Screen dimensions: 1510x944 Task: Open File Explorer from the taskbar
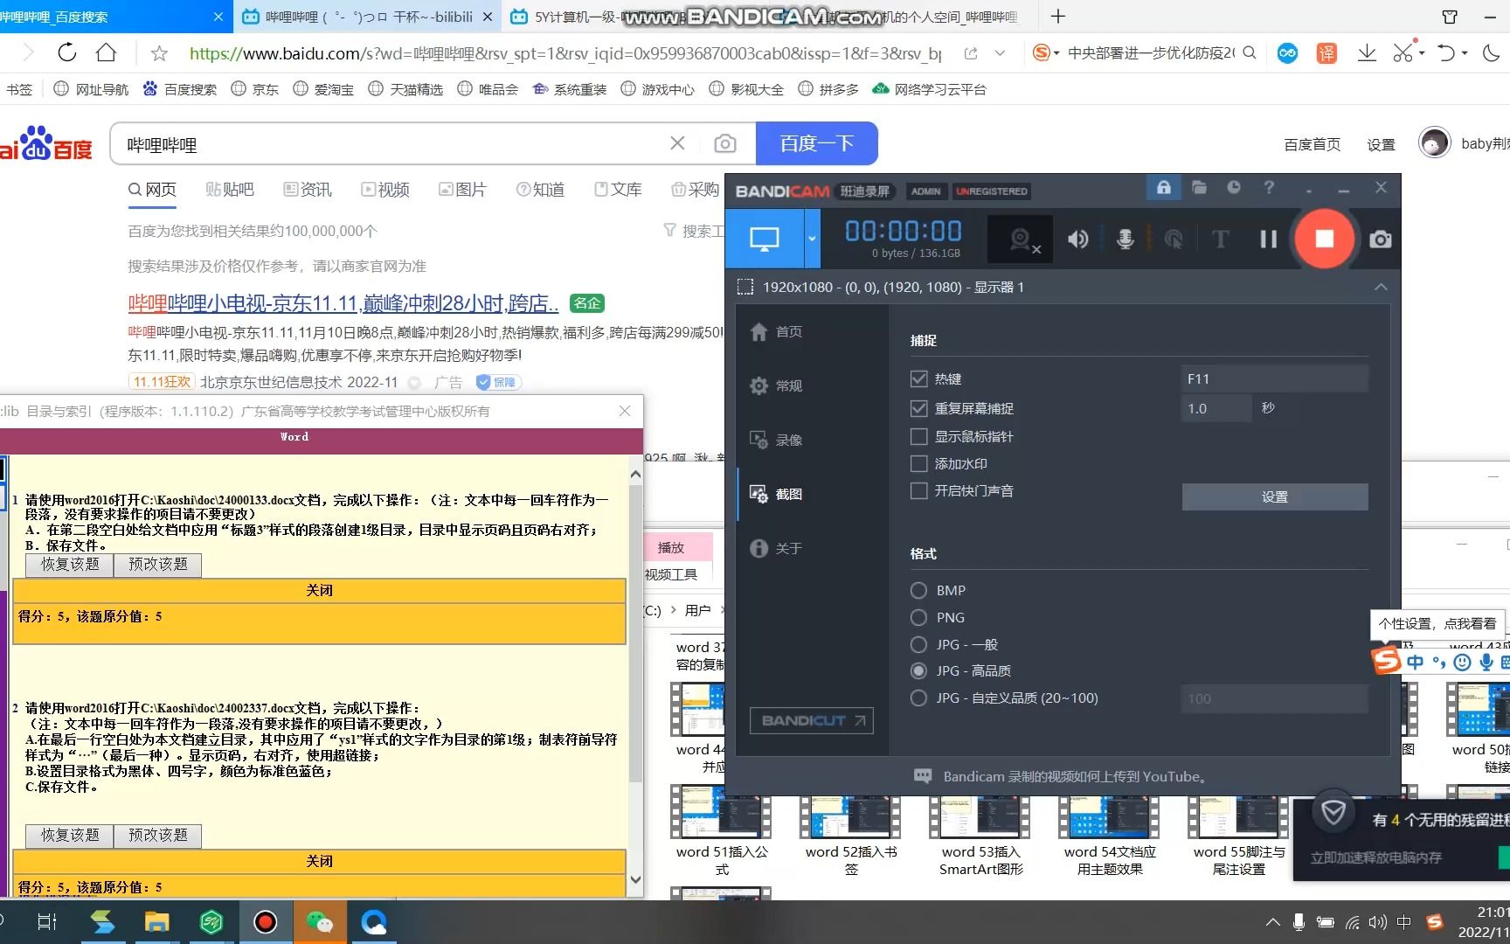tap(156, 922)
